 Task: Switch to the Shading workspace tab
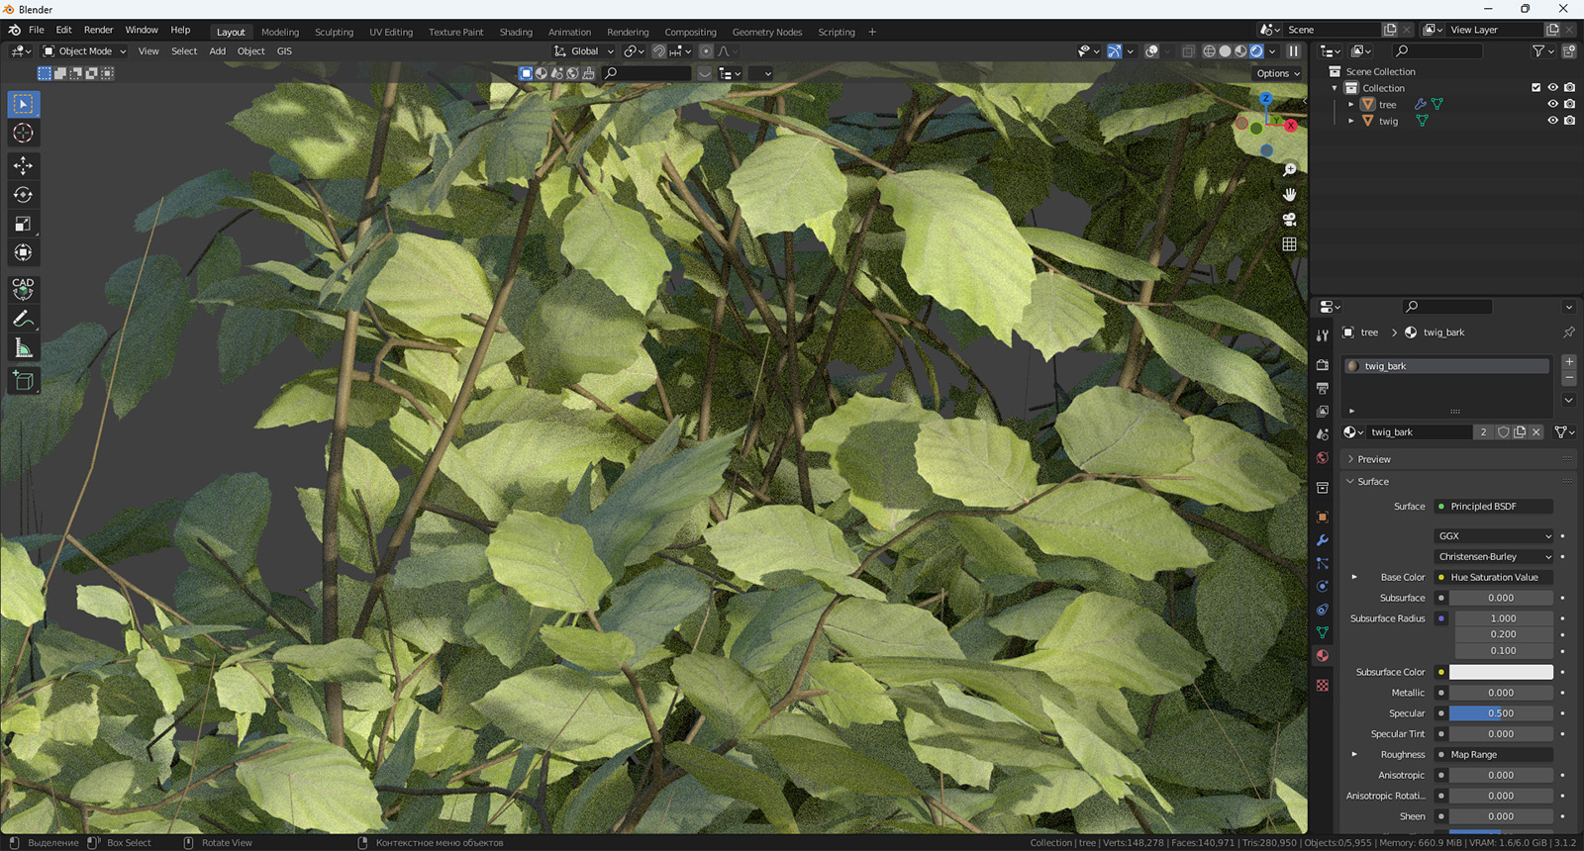coord(515,33)
